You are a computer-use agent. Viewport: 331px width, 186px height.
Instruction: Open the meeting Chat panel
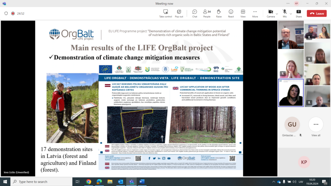tap(195, 14)
